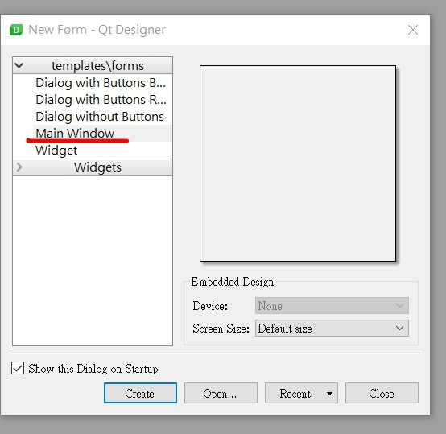This screenshot has width=446, height=434.
Task: Choose Dialog without Buttons template
Action: click(x=100, y=117)
